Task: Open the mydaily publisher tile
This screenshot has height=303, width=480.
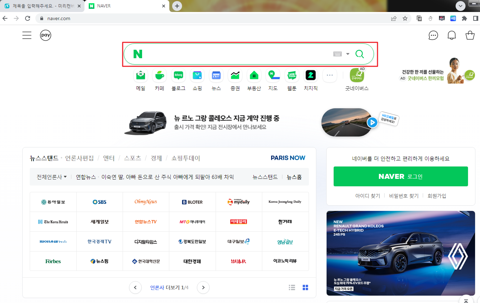Action: click(x=239, y=202)
